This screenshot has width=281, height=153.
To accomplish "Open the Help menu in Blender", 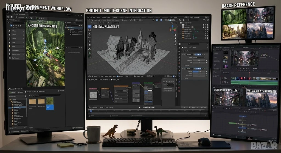I will (109, 17).
